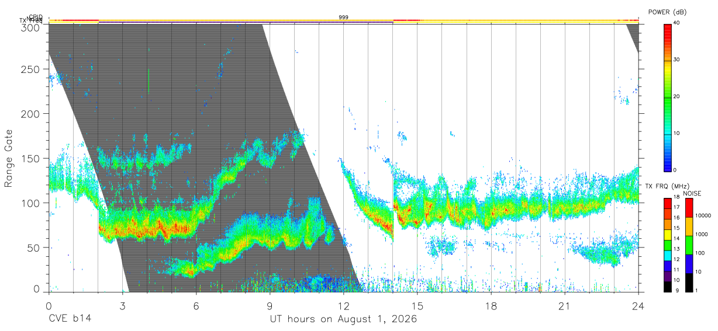Select the 1000 label on NOISE scale

(x=702, y=235)
